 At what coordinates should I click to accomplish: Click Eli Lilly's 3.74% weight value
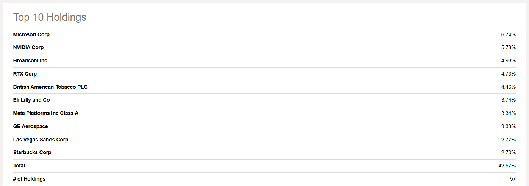click(x=508, y=100)
